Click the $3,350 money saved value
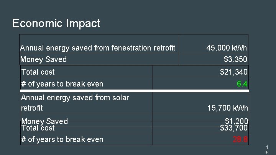The height and width of the screenshot is (155, 276). tap(235, 59)
